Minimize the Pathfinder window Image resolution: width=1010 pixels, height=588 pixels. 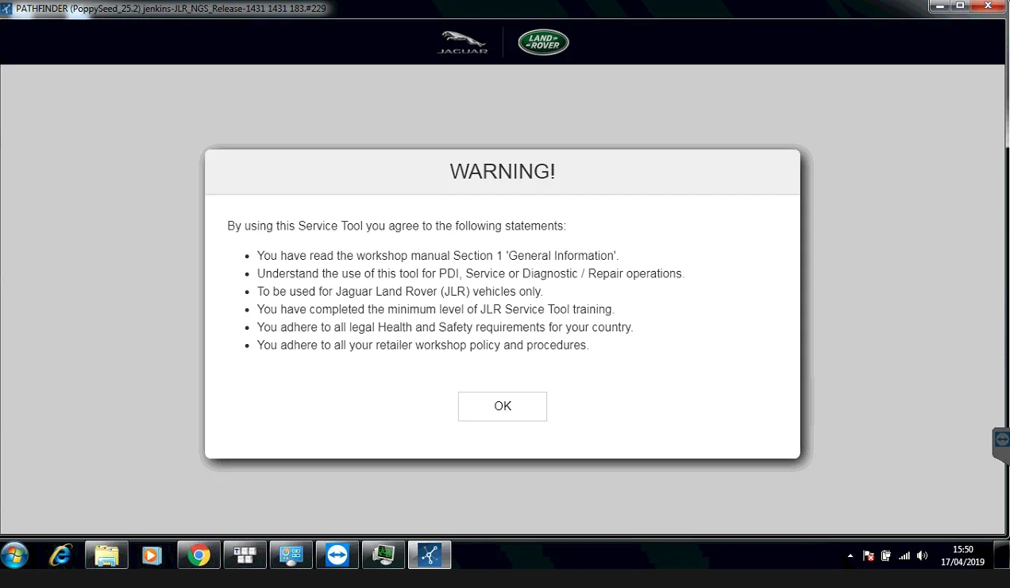click(x=940, y=6)
